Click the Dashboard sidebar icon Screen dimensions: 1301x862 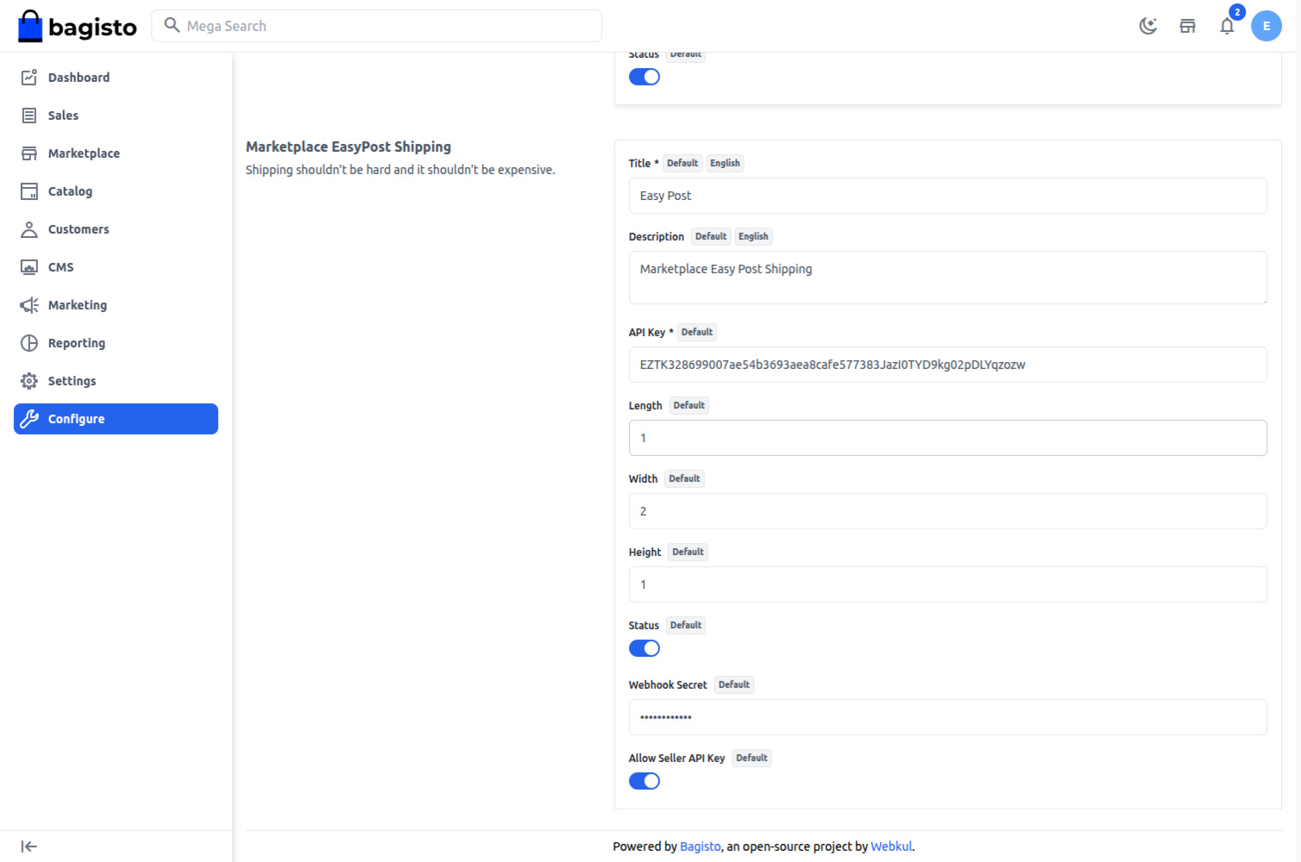(x=29, y=78)
